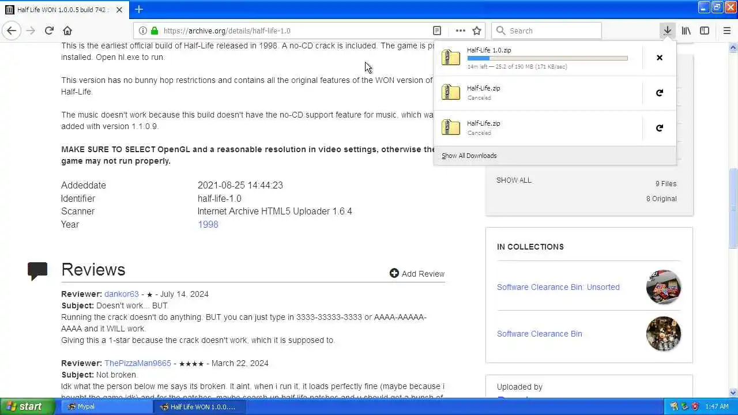This screenshot has height=415, width=738.
Task: Click the archive.org tab favicon
Action: [10, 10]
